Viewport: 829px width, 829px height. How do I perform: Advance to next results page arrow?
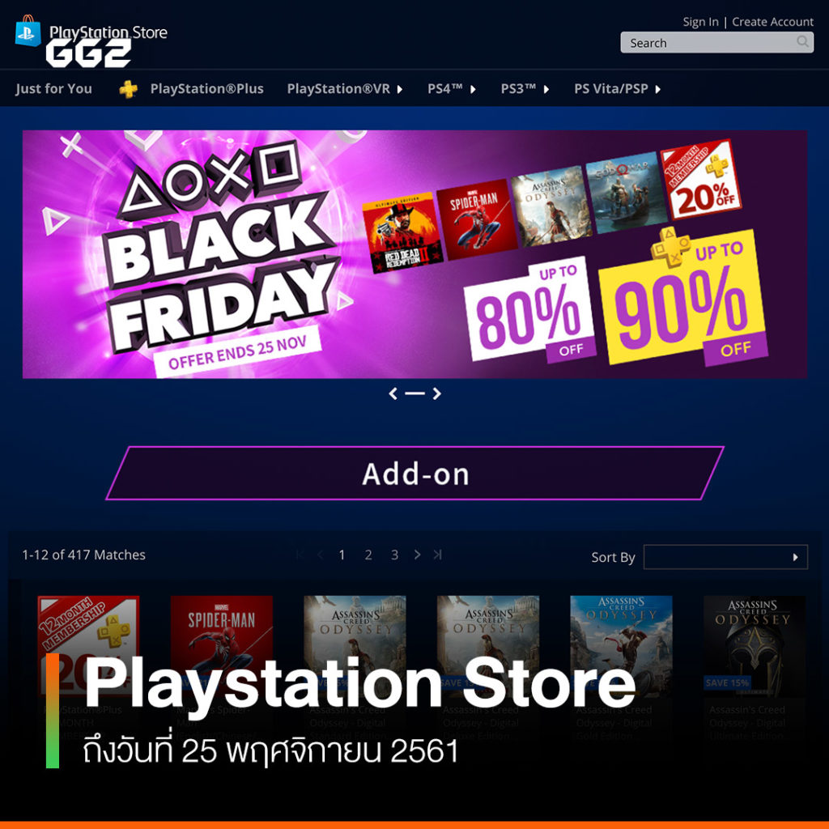tap(417, 555)
